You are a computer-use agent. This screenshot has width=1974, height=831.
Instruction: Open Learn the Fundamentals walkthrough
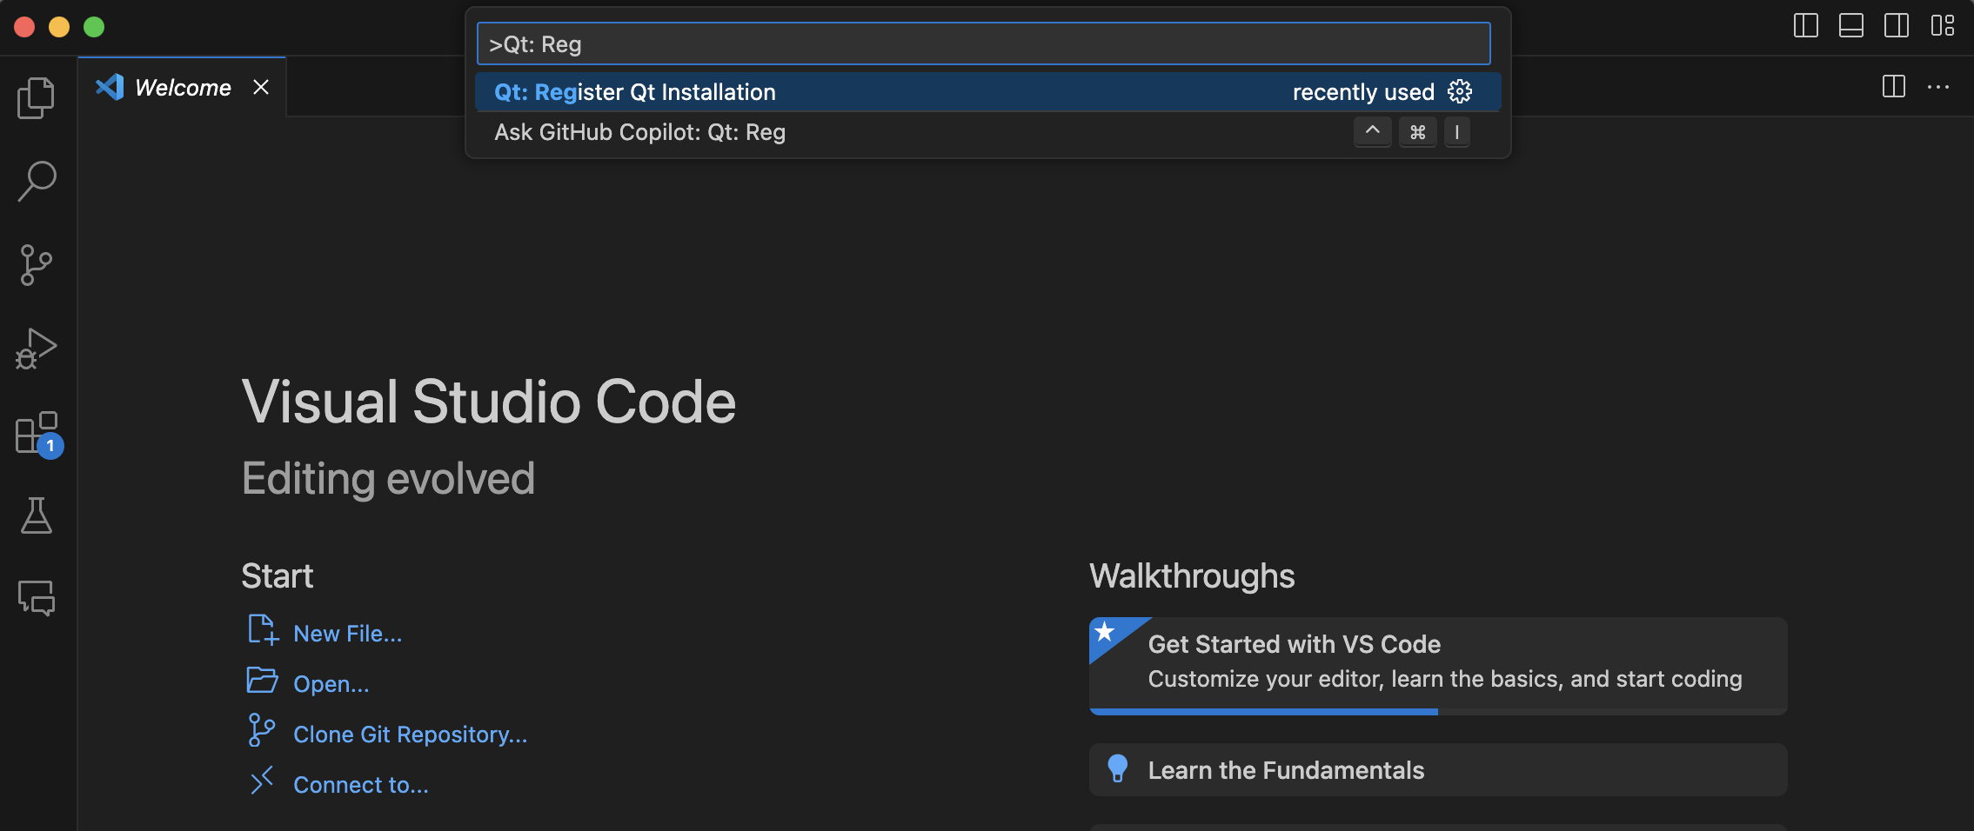[x=1286, y=769]
